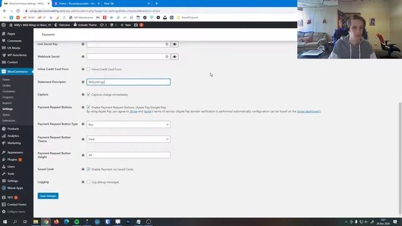Open Microsoft Edge from the taskbar

pyautogui.click(x=67, y=222)
